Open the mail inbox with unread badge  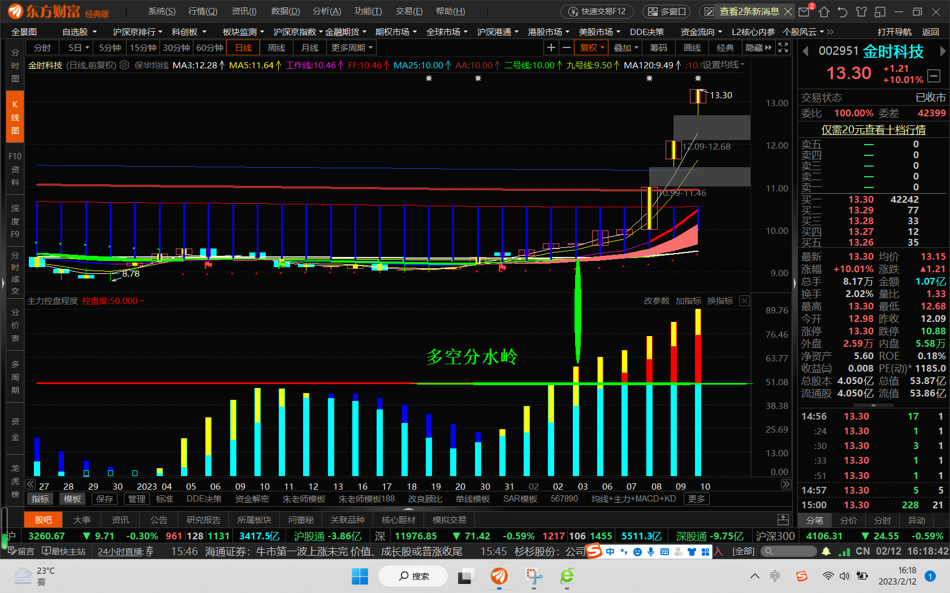[x=805, y=11]
